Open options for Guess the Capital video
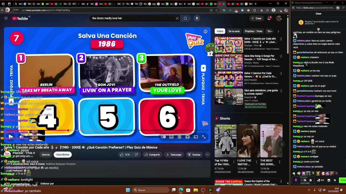The width and height of the screenshot is (346, 194). click(x=281, y=182)
